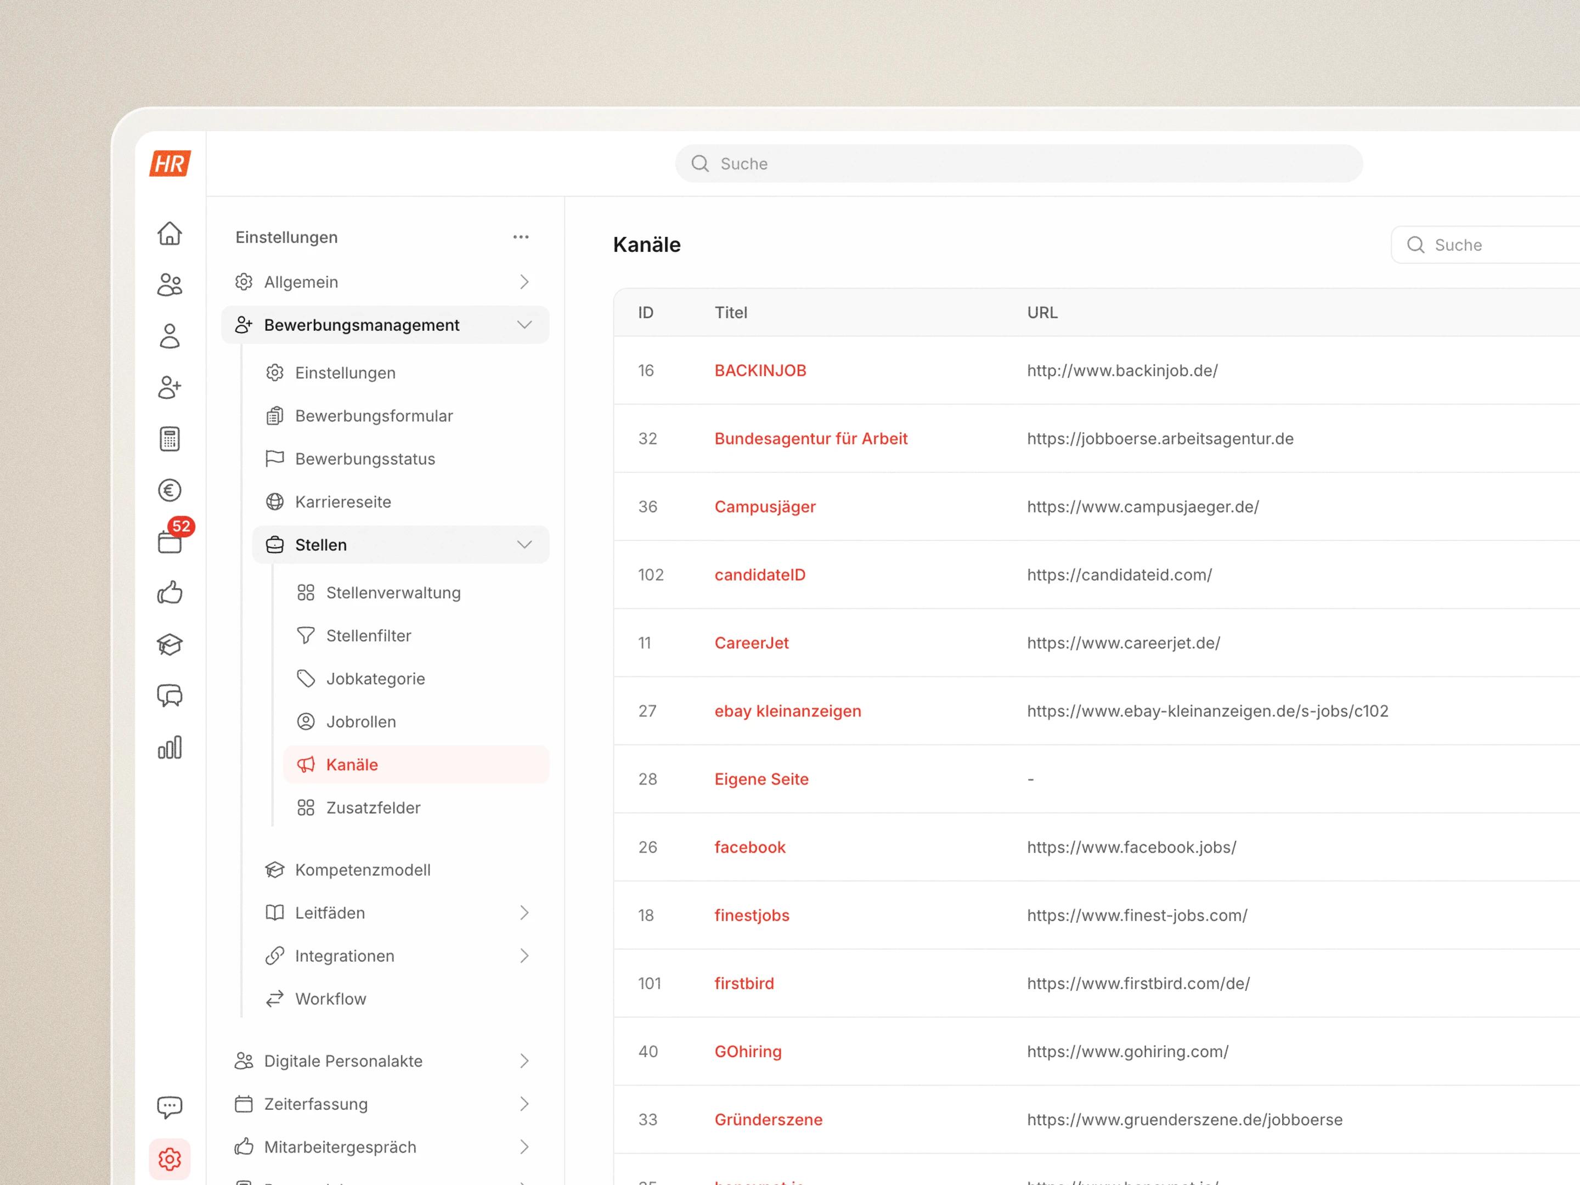
Task: Expand Digitale Personalakte section
Action: pyautogui.click(x=385, y=1062)
